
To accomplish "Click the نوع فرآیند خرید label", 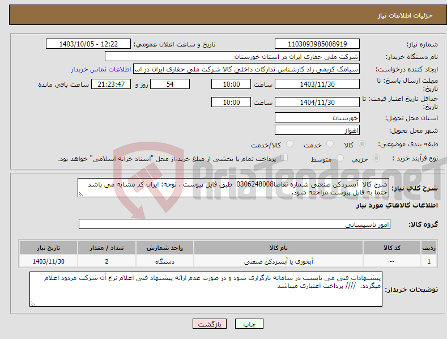I will click(415, 158).
